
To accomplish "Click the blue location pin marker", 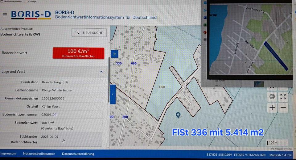I will pos(178,115).
